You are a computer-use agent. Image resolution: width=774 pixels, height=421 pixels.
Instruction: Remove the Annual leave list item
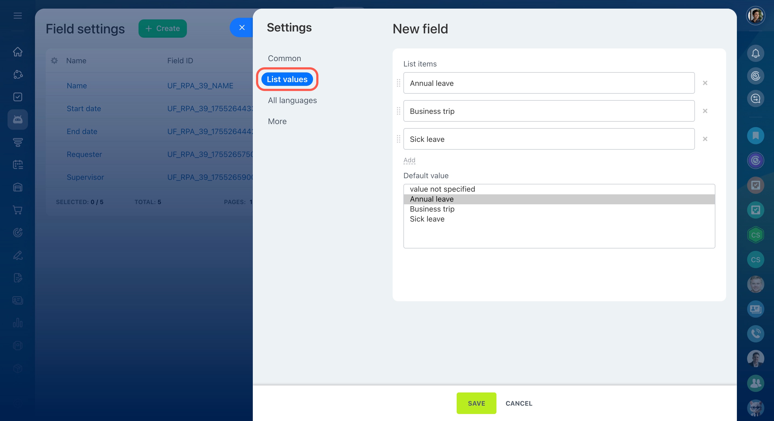(x=705, y=83)
